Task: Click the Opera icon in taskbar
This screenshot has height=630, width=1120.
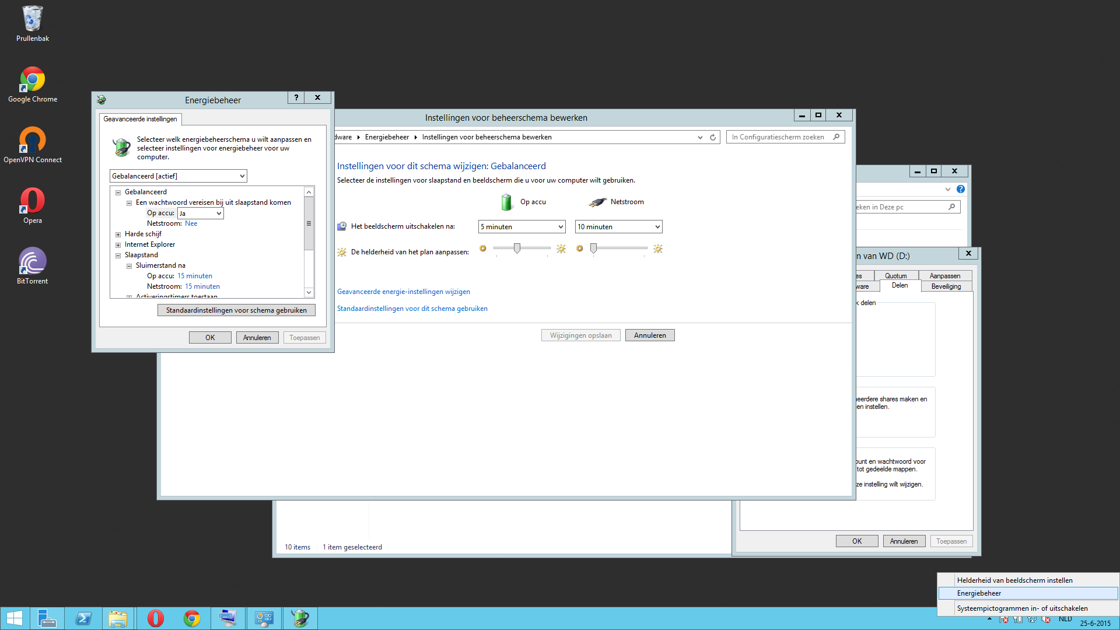Action: tap(156, 618)
